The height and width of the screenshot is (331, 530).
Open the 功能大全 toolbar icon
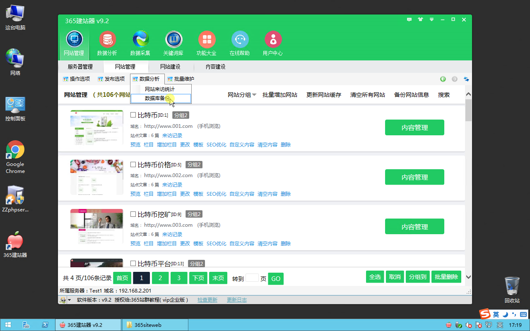point(207,43)
